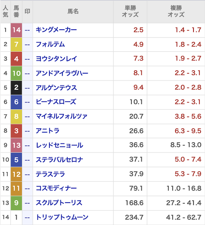Sort by 単勝オッズ column header

[130, 12]
